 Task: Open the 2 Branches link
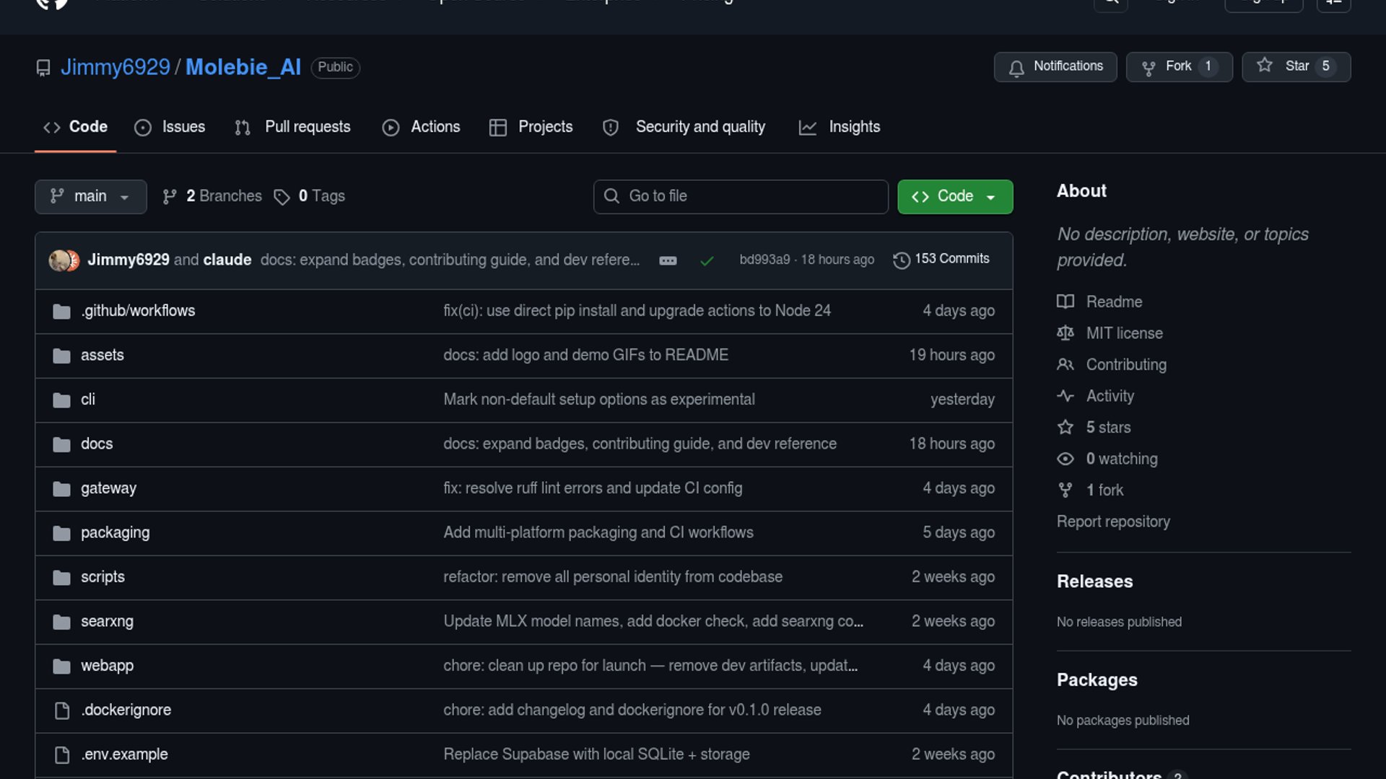coord(212,196)
